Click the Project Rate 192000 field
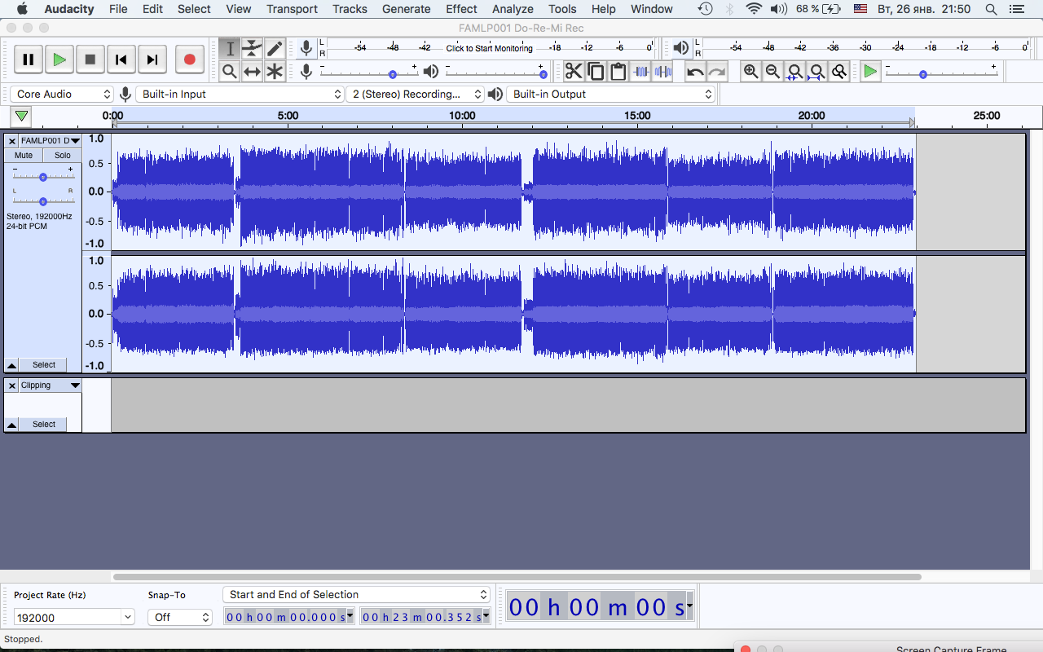 click(x=73, y=617)
